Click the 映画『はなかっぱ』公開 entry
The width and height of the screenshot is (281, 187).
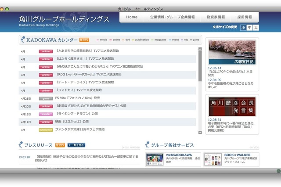[72, 122]
